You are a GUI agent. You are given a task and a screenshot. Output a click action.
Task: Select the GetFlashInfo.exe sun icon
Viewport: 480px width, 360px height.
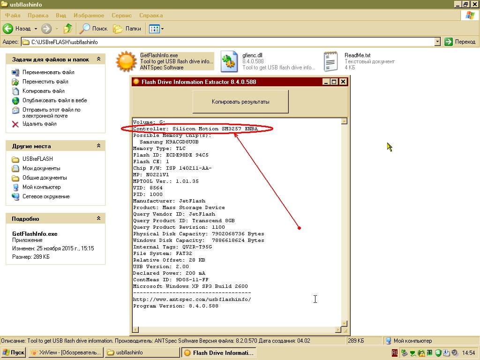click(126, 61)
